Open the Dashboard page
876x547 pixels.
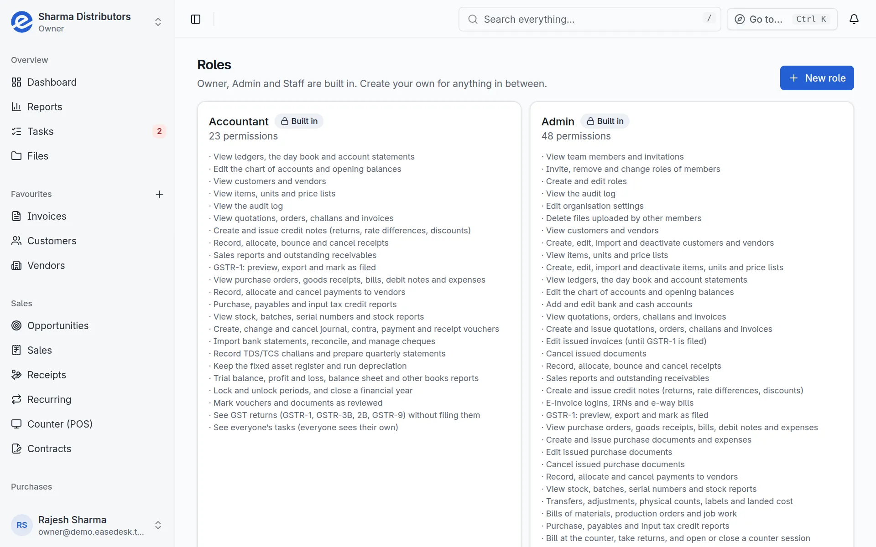point(88,82)
